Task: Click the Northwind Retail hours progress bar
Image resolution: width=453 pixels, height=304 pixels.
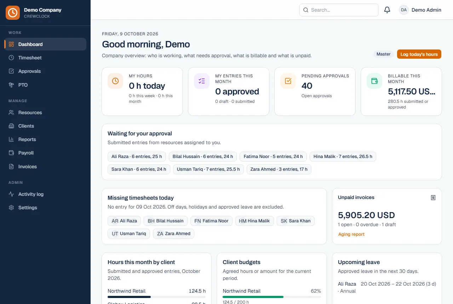Action: (x=156, y=297)
